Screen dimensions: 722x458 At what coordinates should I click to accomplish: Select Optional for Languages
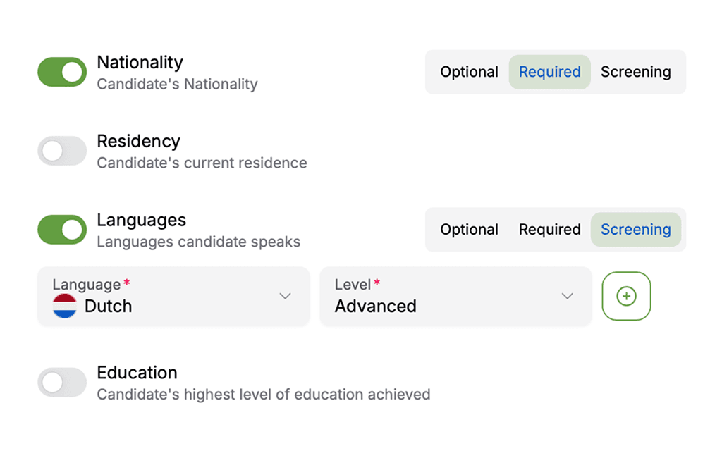pos(469,229)
